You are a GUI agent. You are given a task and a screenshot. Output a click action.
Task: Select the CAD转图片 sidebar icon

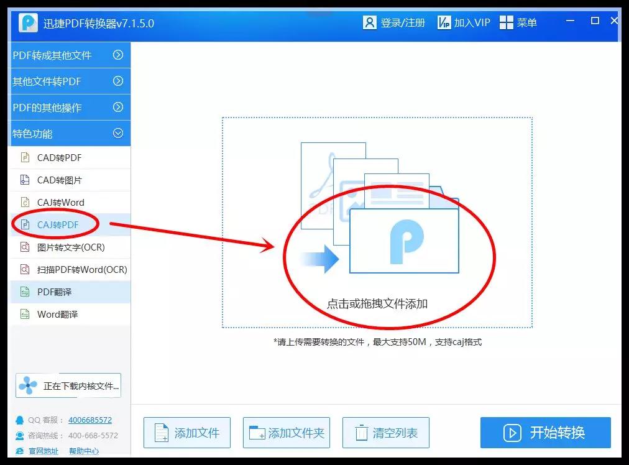[25, 180]
